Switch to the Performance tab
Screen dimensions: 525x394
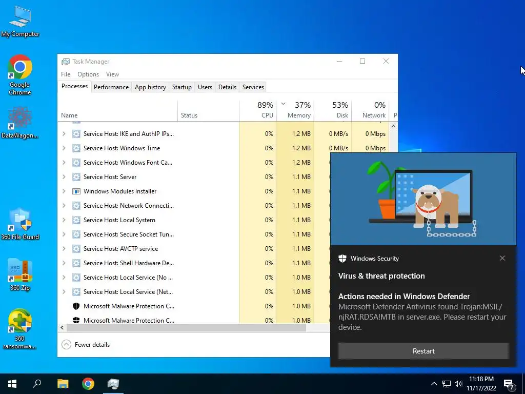pos(111,87)
